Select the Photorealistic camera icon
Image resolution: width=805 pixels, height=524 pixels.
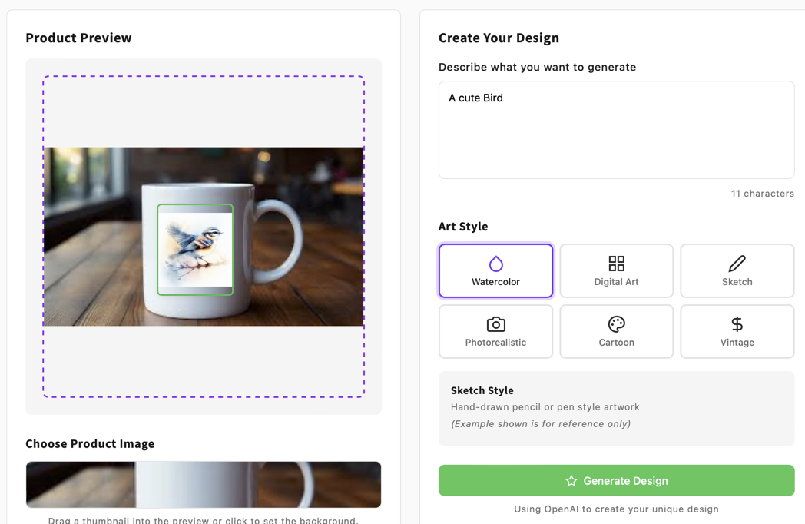[x=495, y=323]
